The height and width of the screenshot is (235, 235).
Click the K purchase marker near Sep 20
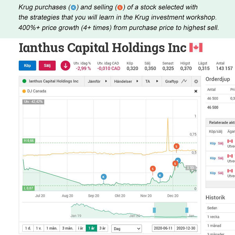tap(104, 177)
